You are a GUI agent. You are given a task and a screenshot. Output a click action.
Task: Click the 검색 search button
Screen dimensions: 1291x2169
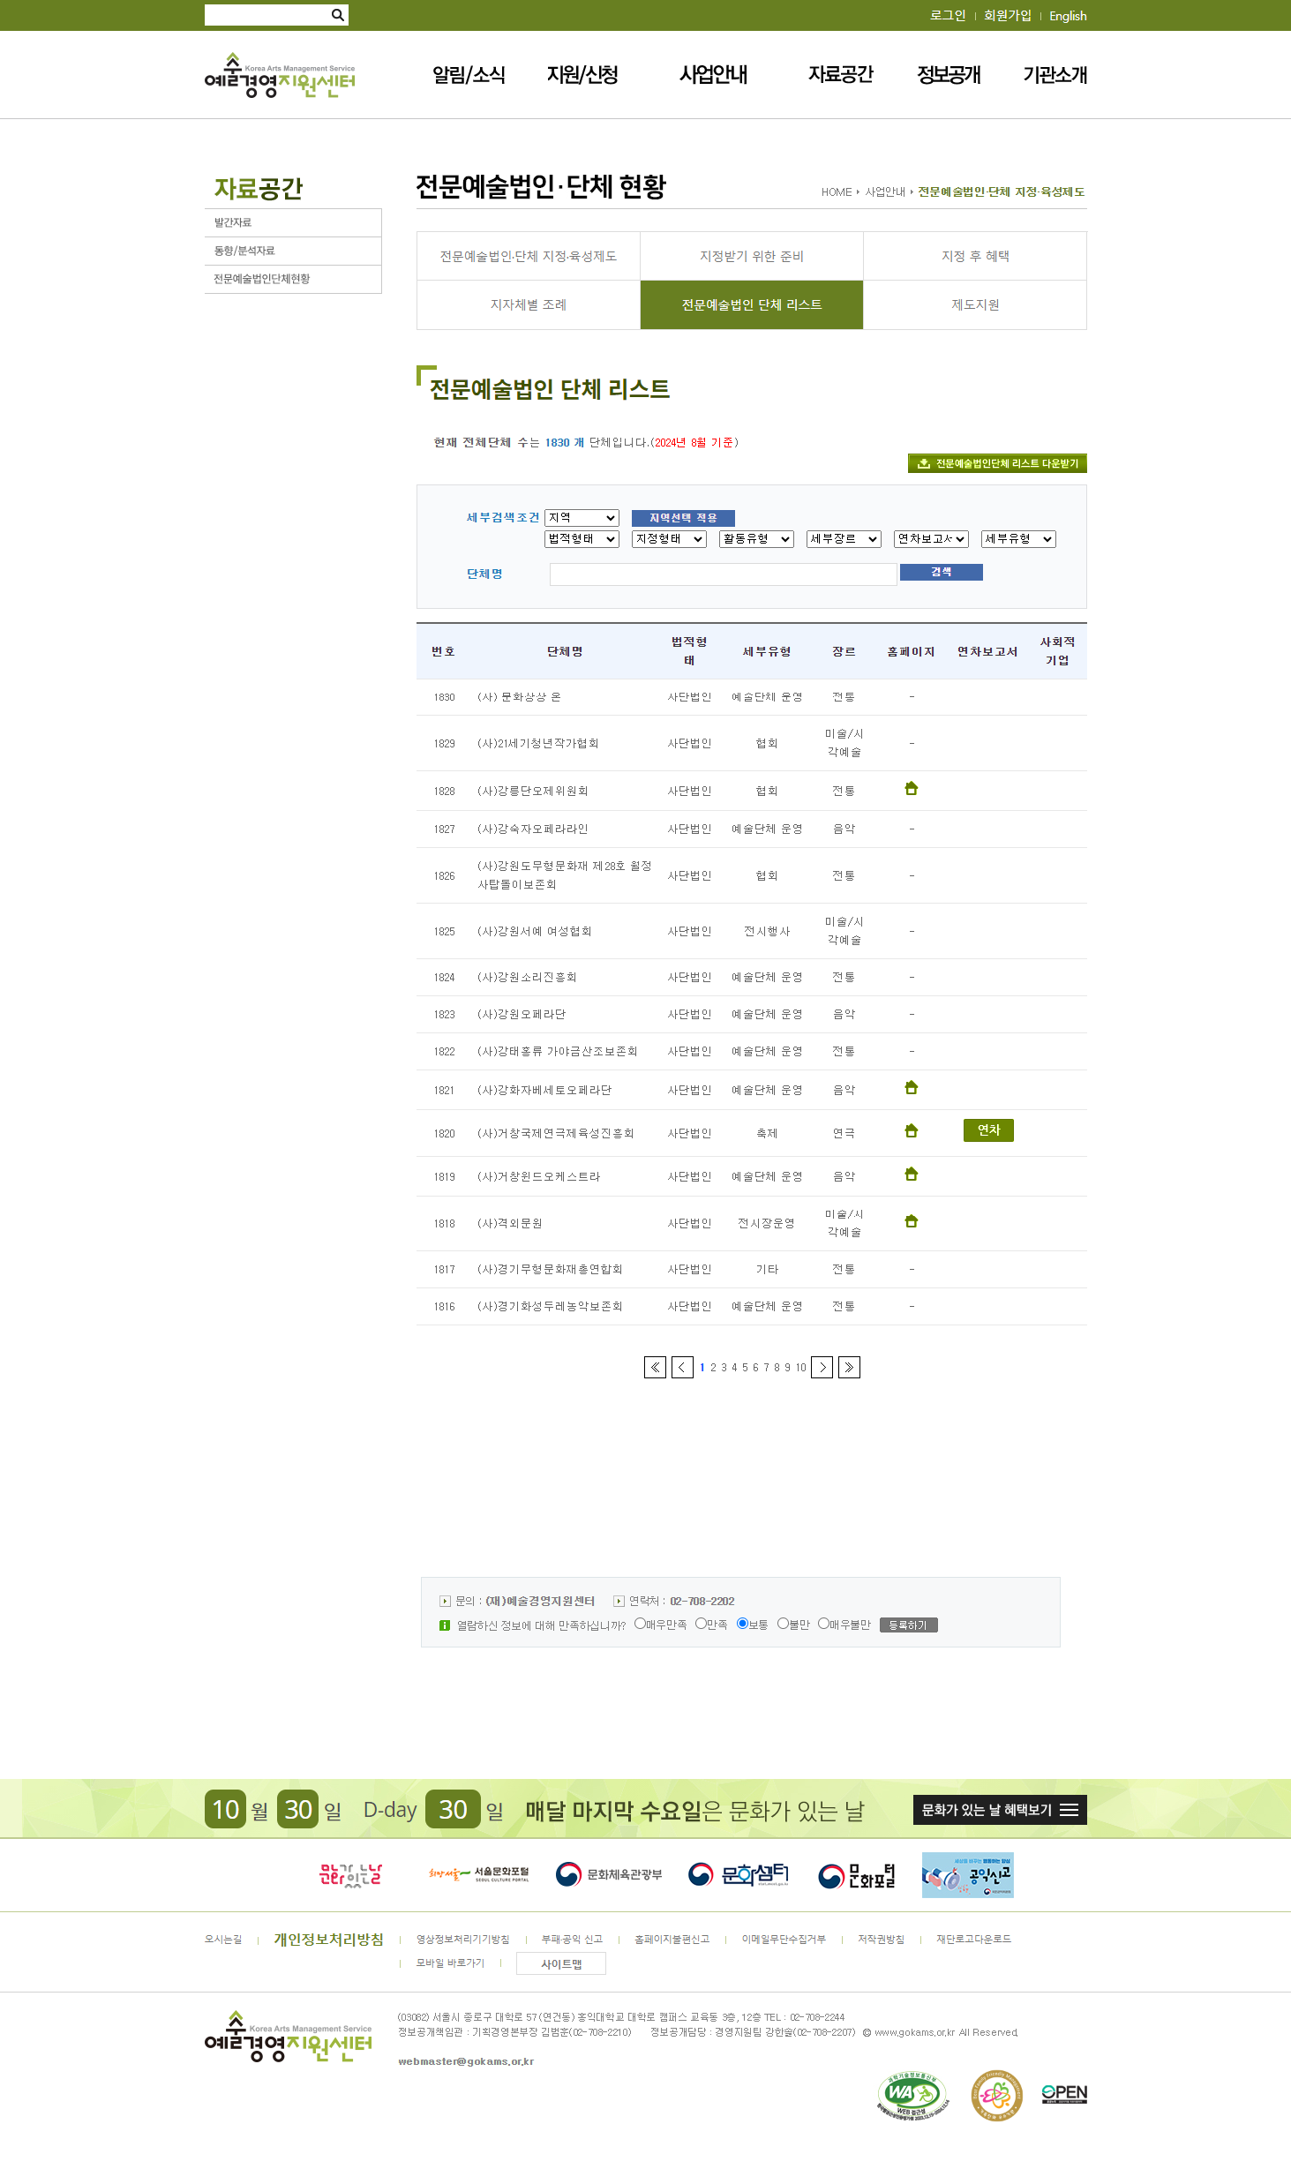click(x=941, y=573)
